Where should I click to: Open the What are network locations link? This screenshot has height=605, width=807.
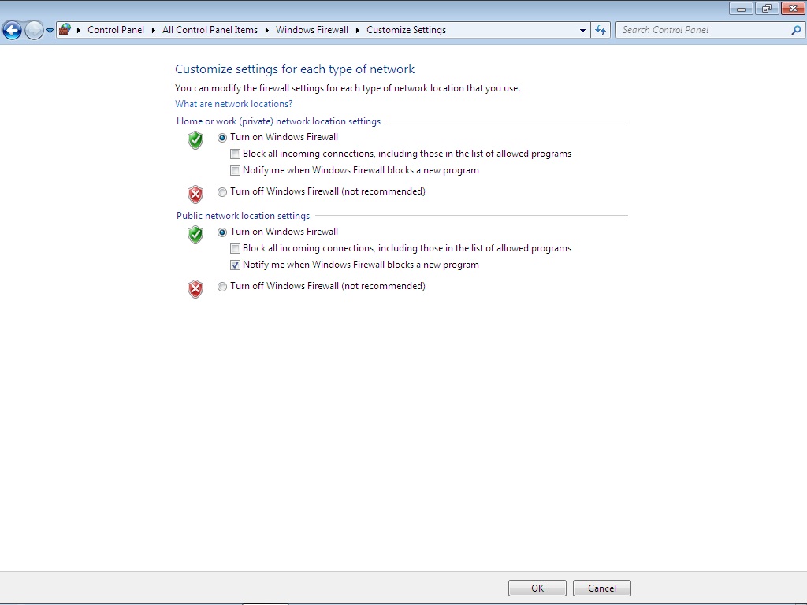click(233, 103)
